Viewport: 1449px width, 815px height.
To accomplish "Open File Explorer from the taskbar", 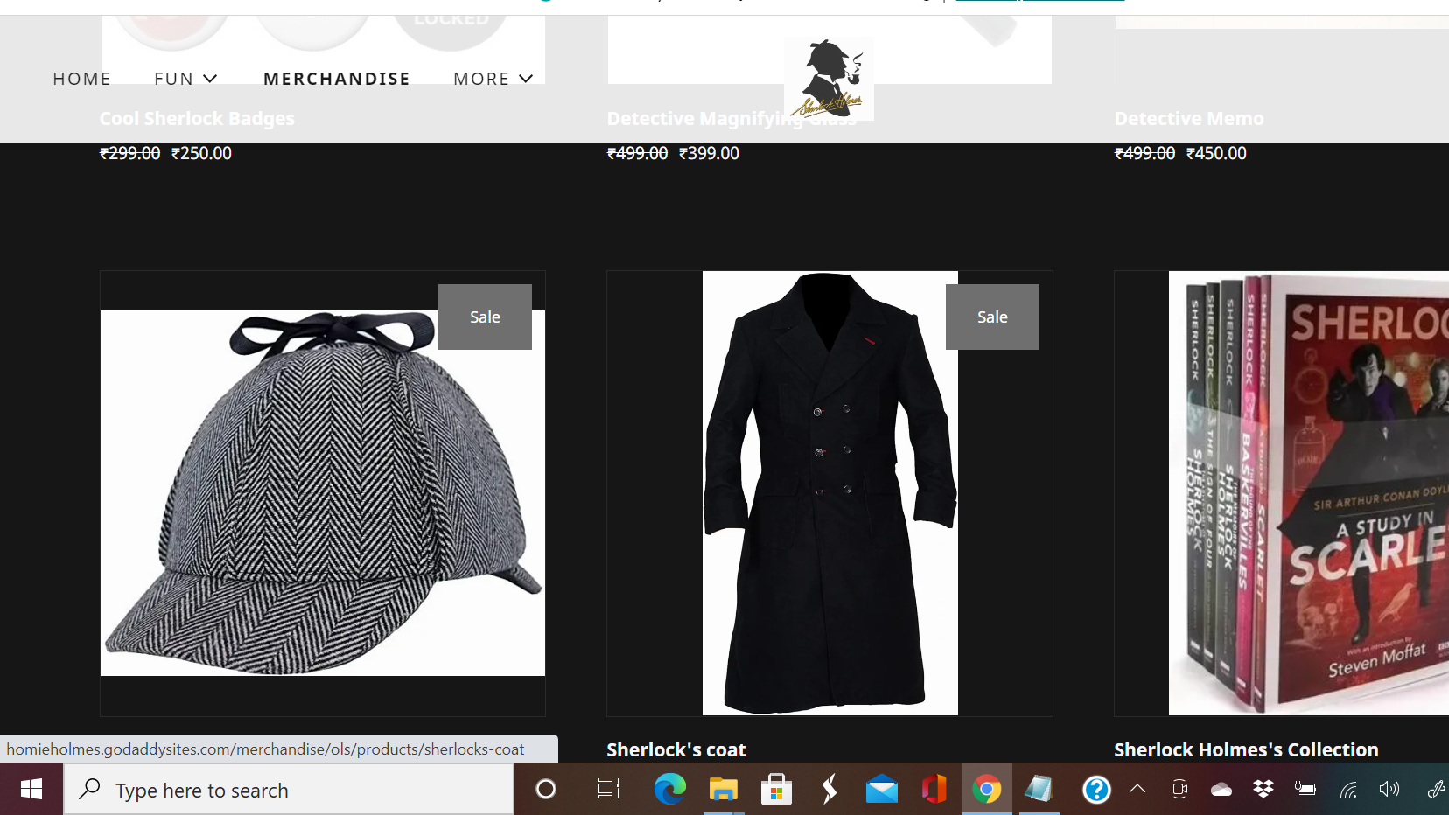I will point(724,790).
